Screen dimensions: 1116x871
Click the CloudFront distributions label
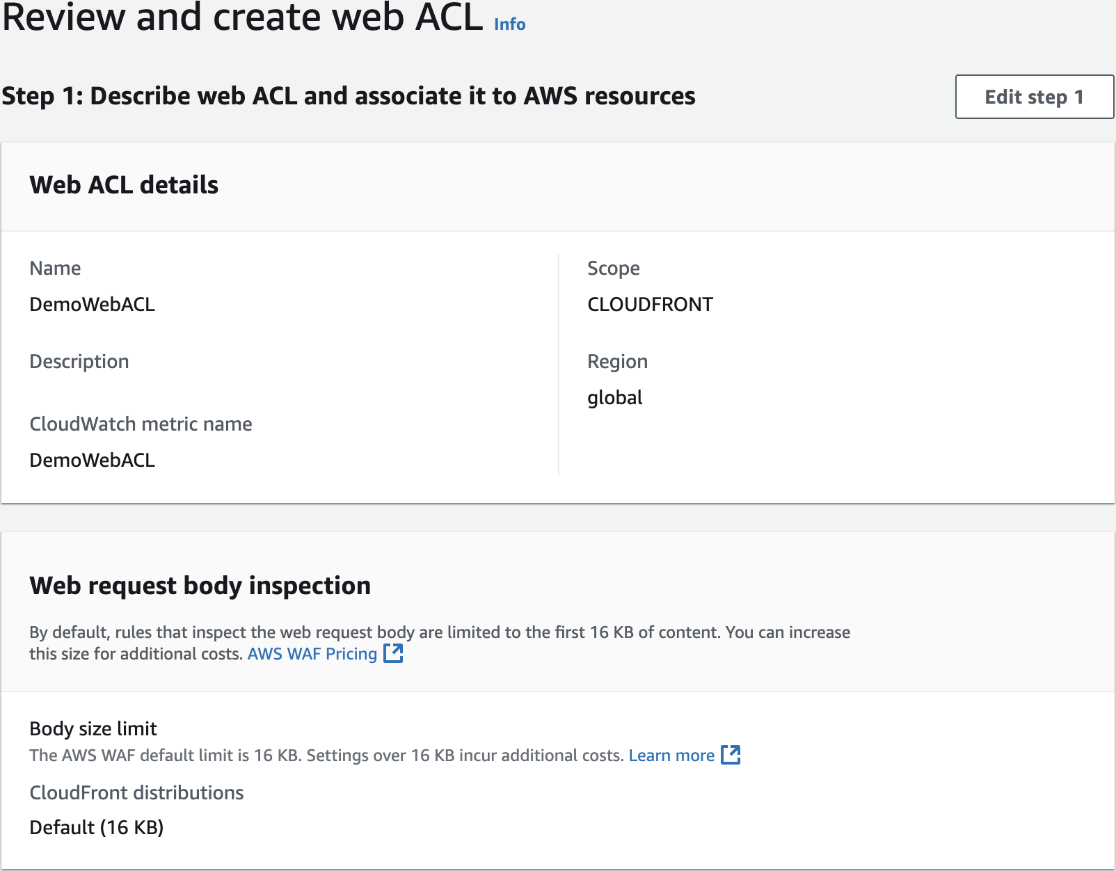tap(136, 793)
